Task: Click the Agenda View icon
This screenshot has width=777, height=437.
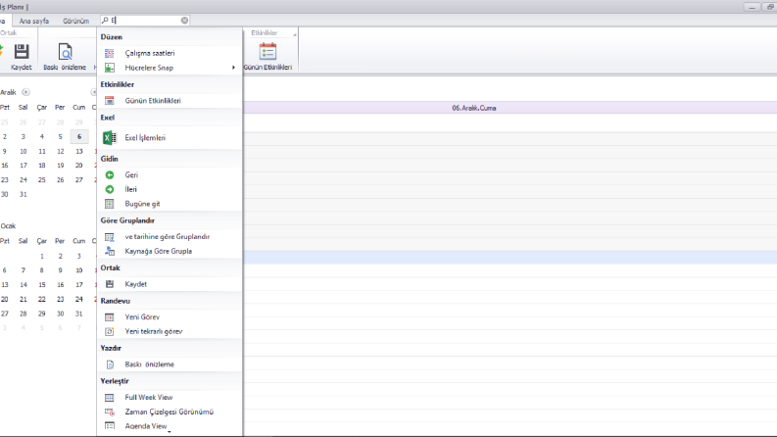Action: [x=110, y=426]
